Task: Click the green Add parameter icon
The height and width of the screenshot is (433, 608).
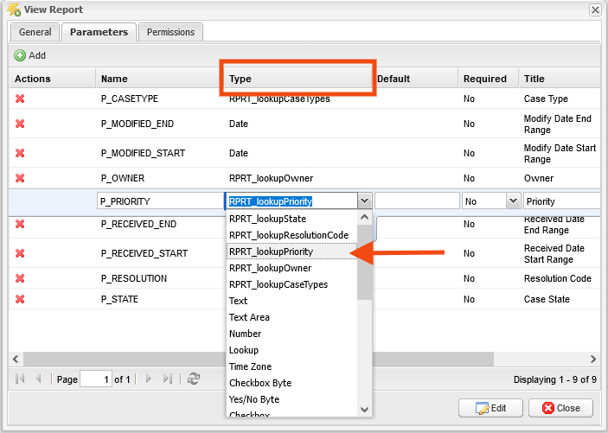Action: click(20, 55)
